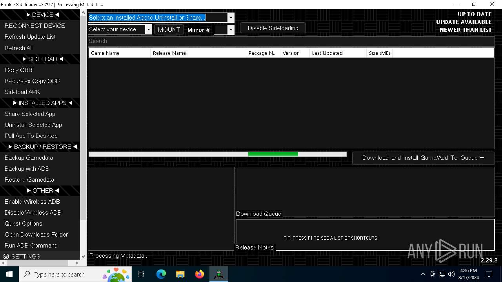Click Disable Sideloading button
The width and height of the screenshot is (502, 282).
click(x=273, y=28)
